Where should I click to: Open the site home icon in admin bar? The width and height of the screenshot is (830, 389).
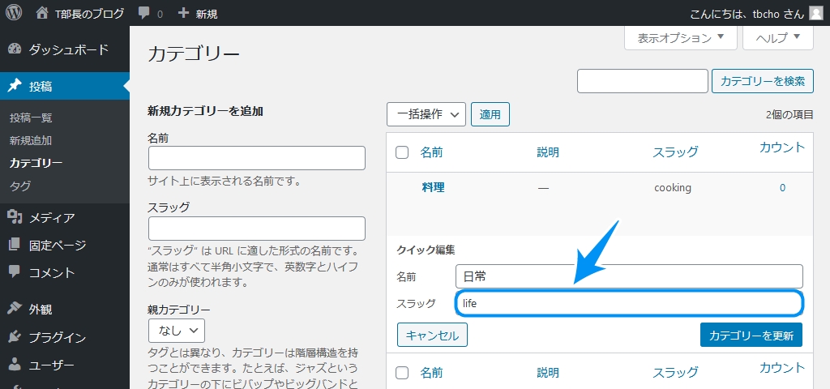pos(42,13)
